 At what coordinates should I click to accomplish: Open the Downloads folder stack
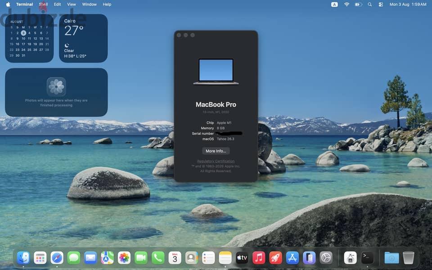(x=391, y=258)
